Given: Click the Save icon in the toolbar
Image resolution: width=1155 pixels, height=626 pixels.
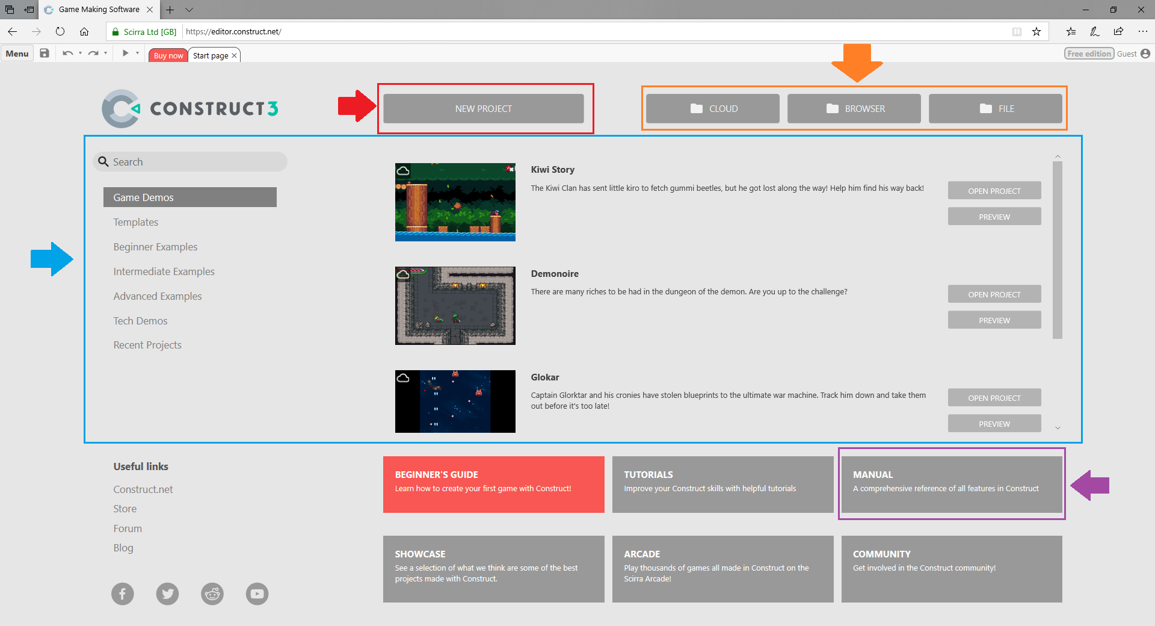Looking at the screenshot, I should pos(45,54).
